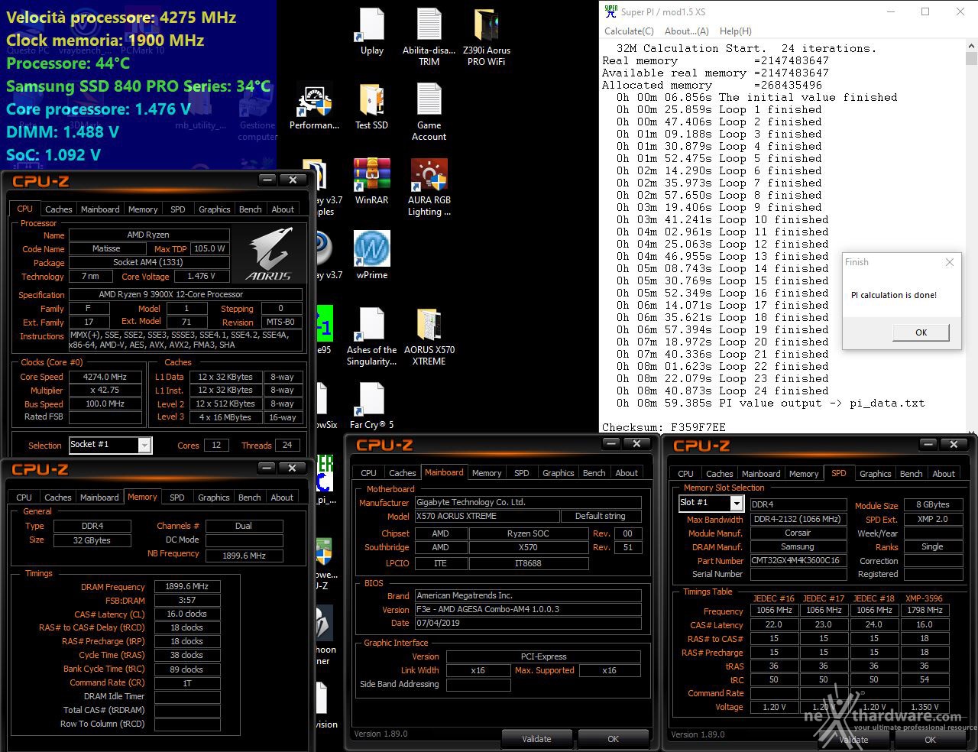Open About tab in CPU-Z SPD window
Screen dimensions: 978x752
click(x=944, y=474)
